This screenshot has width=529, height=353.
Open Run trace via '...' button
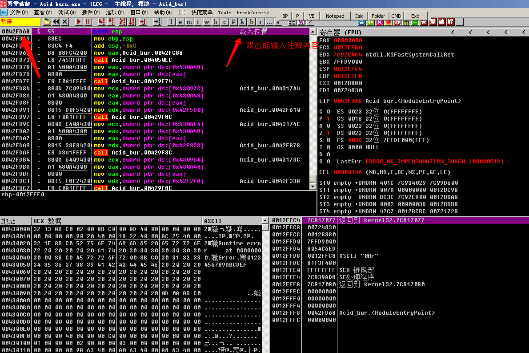coord(269,22)
